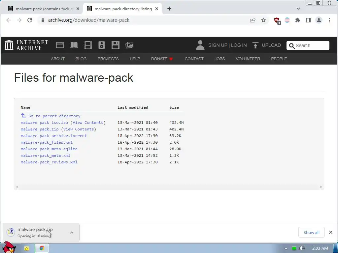This screenshot has height=253, width=338.
Task: Reload the page
Action: [30, 20]
